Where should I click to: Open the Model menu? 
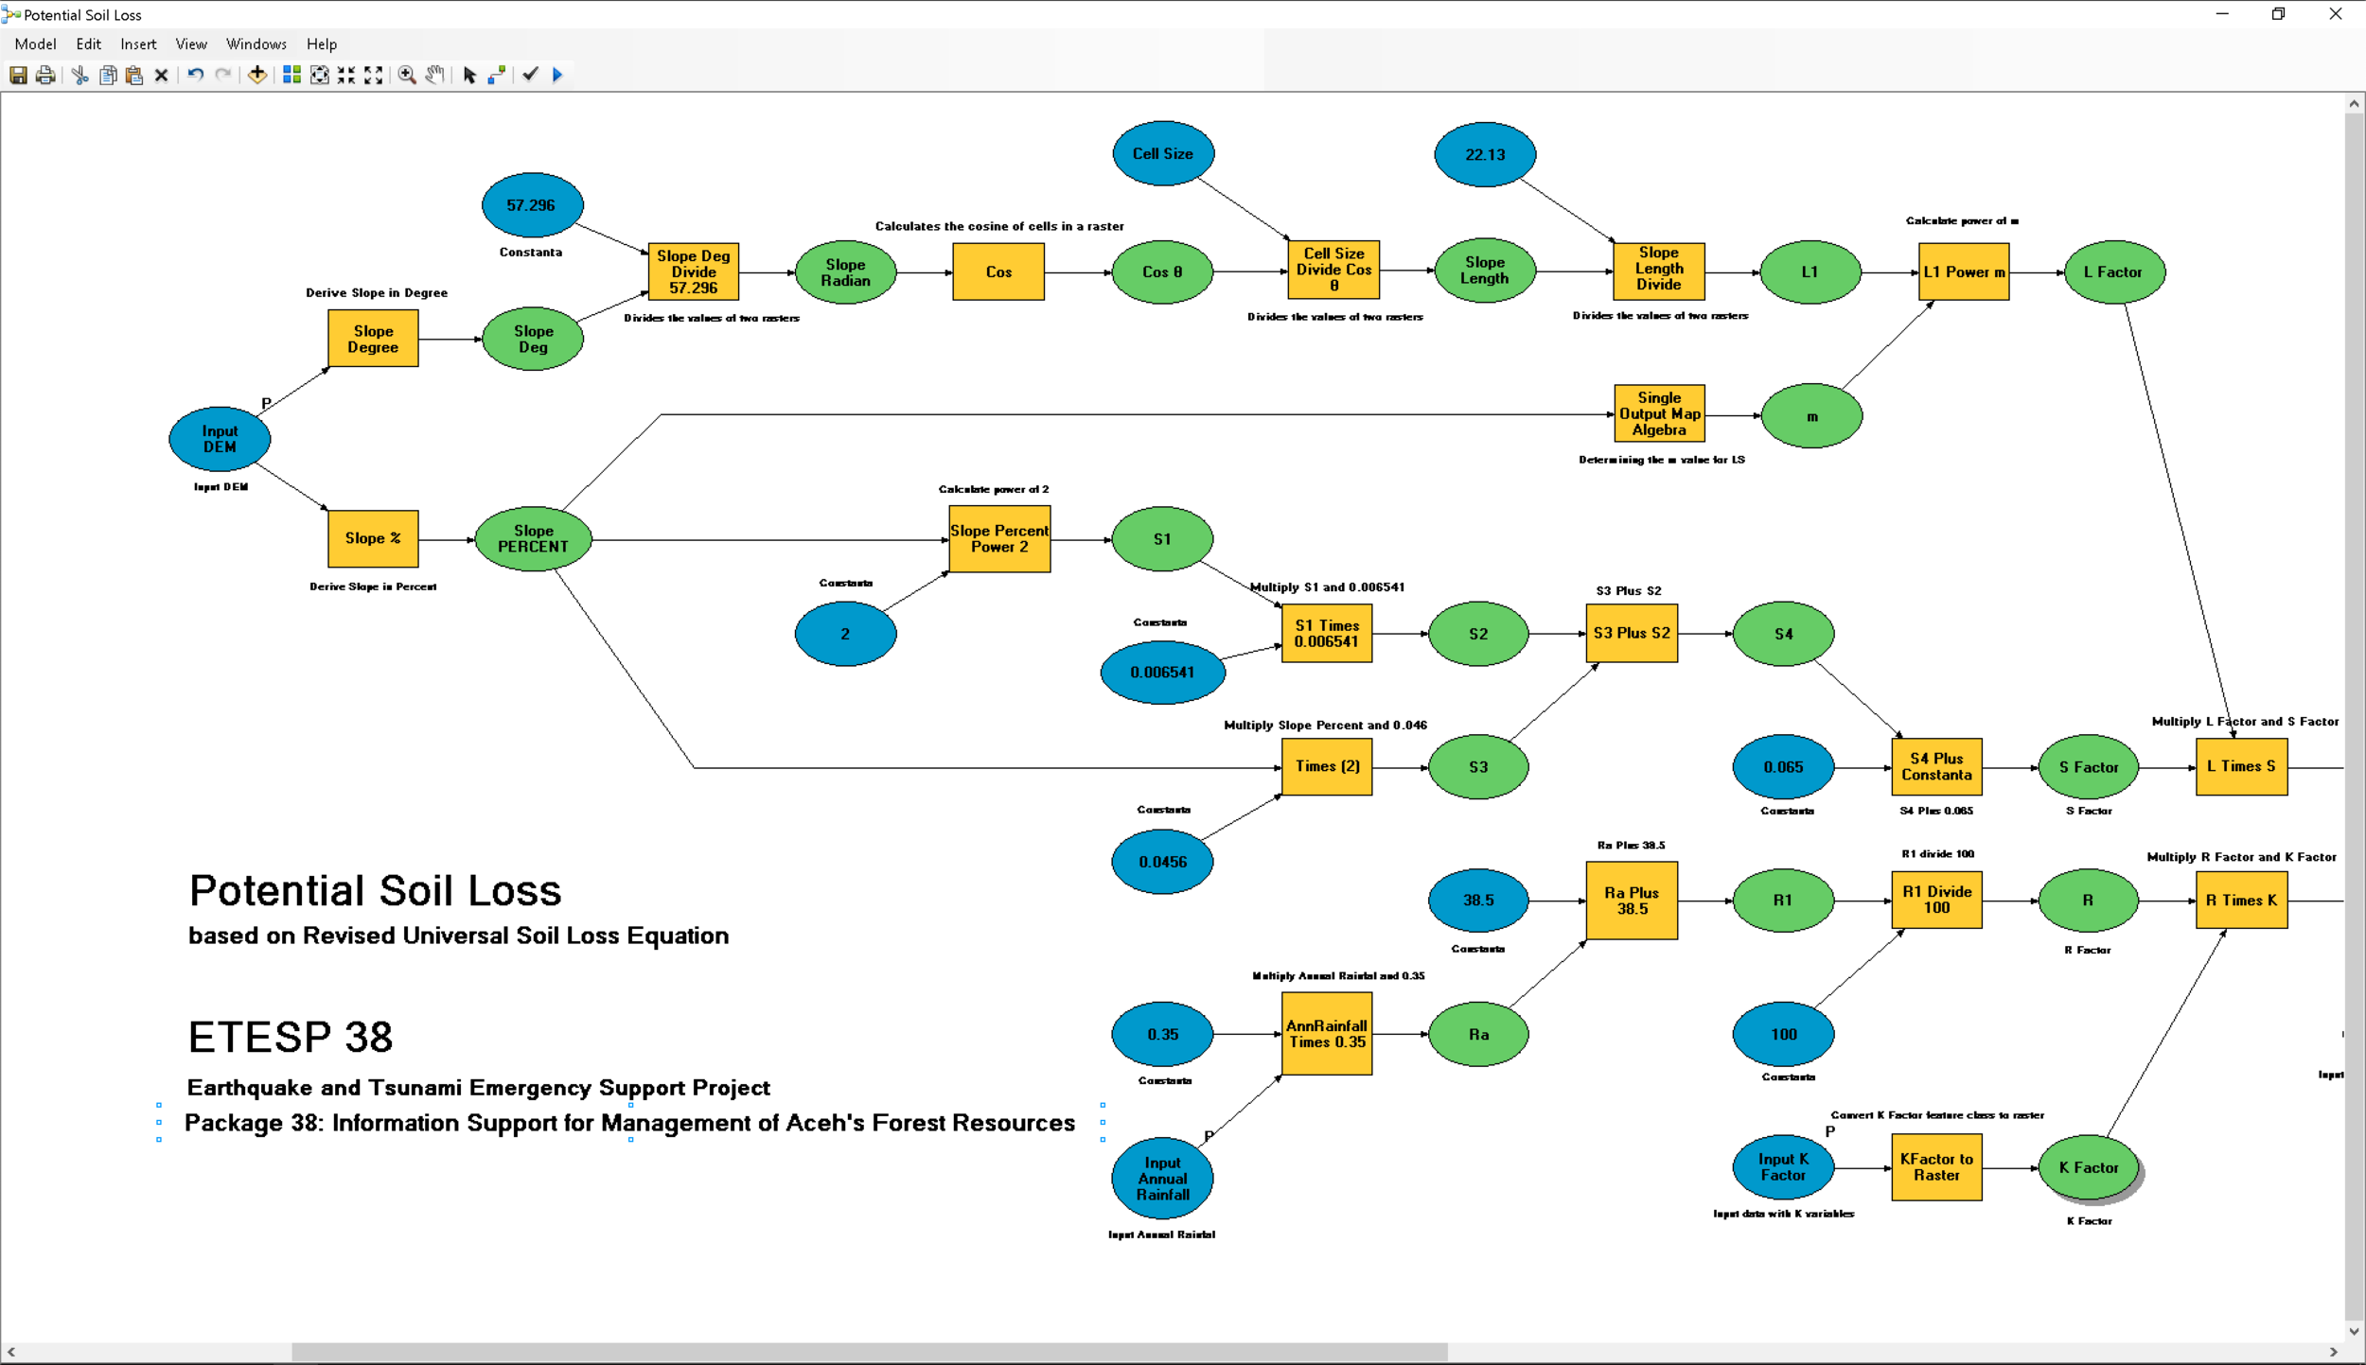tap(35, 44)
